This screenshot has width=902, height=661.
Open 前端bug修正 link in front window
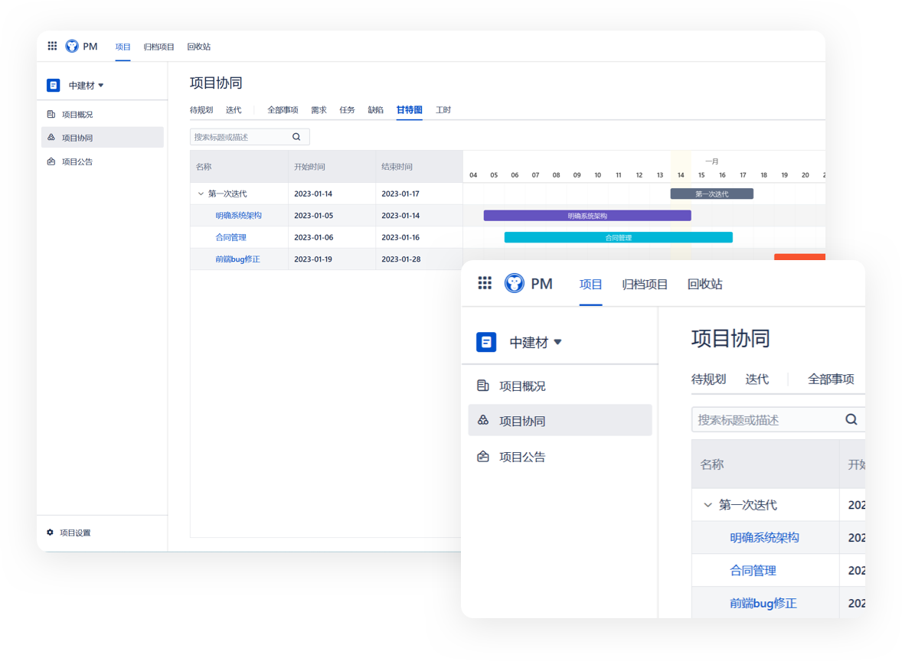[x=763, y=603]
